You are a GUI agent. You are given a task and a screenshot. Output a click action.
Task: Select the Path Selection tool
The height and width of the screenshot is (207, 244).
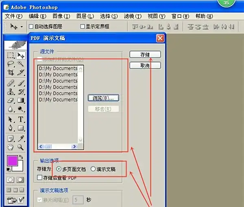[x=11, y=119]
